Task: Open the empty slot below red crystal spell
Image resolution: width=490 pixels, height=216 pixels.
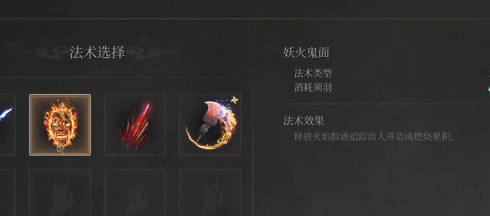Action: pyautogui.click(x=135, y=192)
